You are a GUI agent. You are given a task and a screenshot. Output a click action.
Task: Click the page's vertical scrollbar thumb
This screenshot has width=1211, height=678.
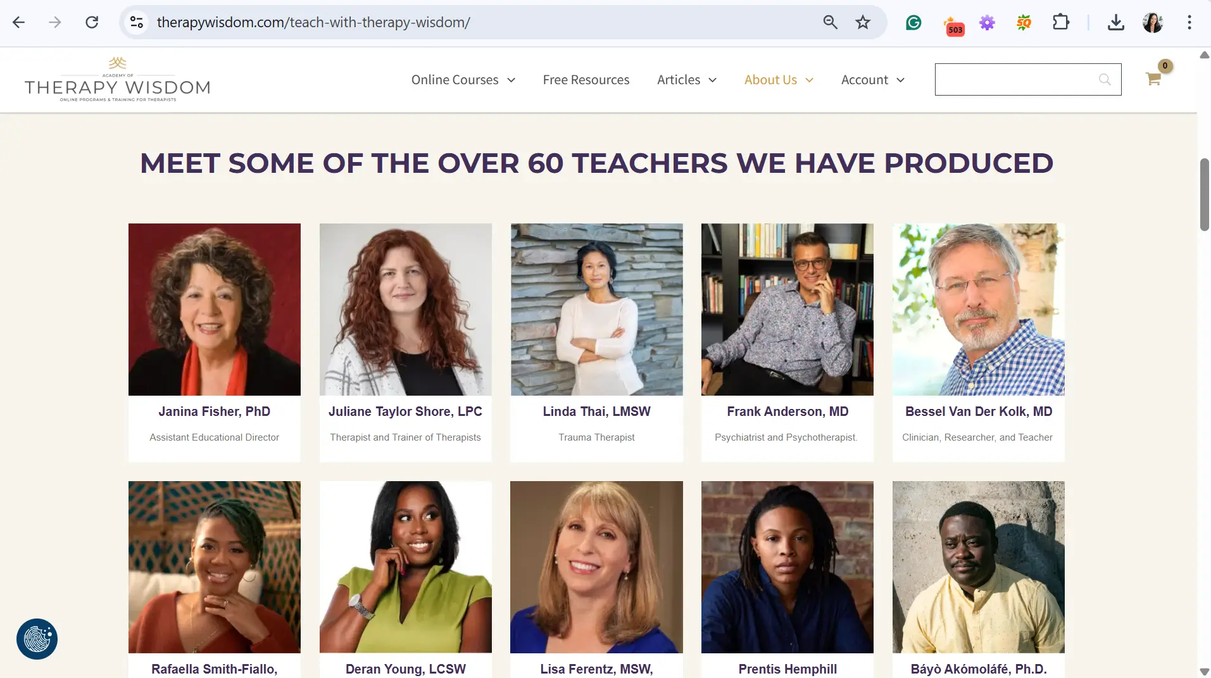(x=1205, y=194)
